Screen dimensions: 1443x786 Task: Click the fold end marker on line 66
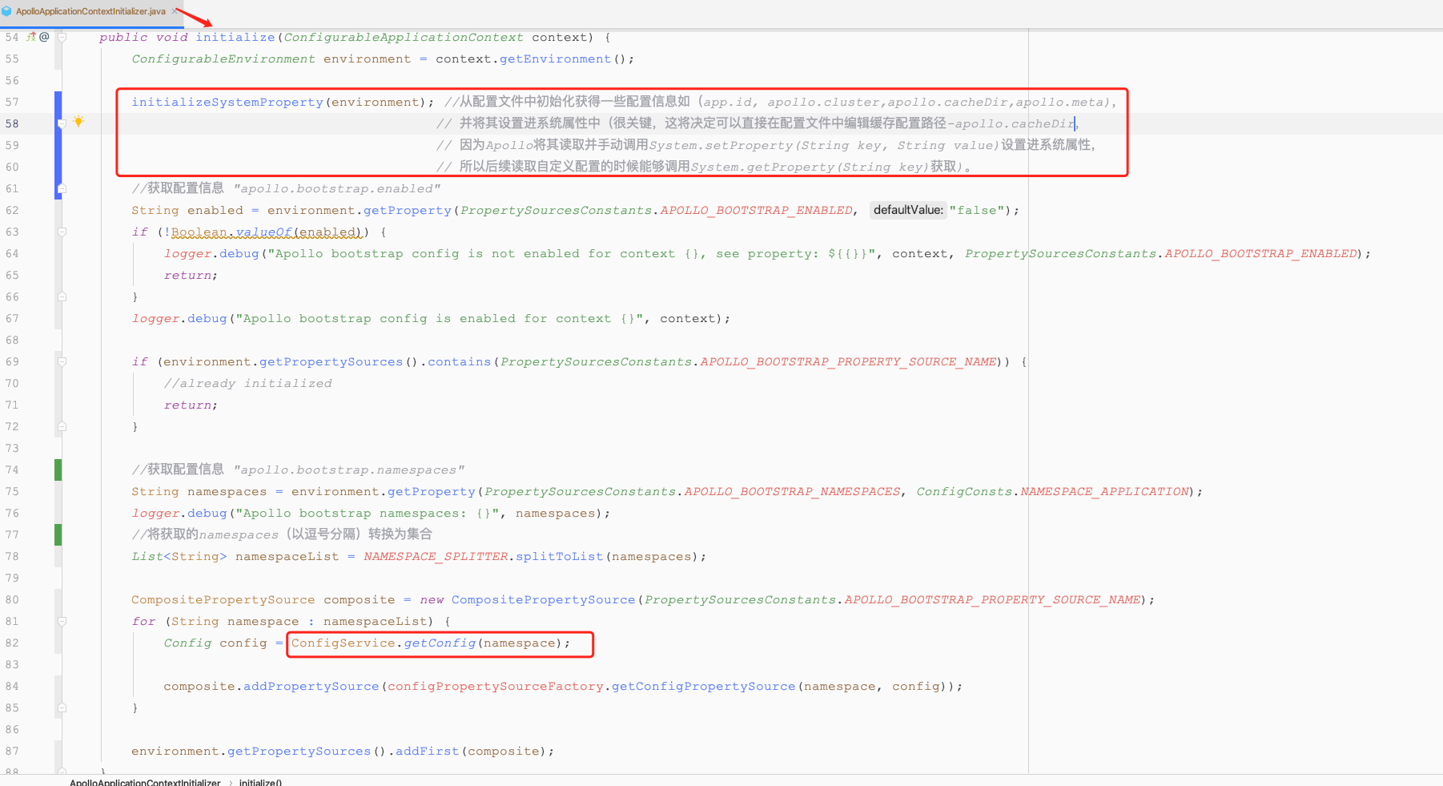click(62, 296)
